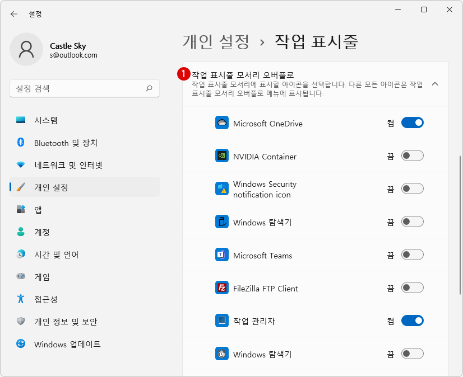Toggle Windows 탐색기 switch below Windows Security
The width and height of the screenshot is (463, 377).
coord(412,222)
